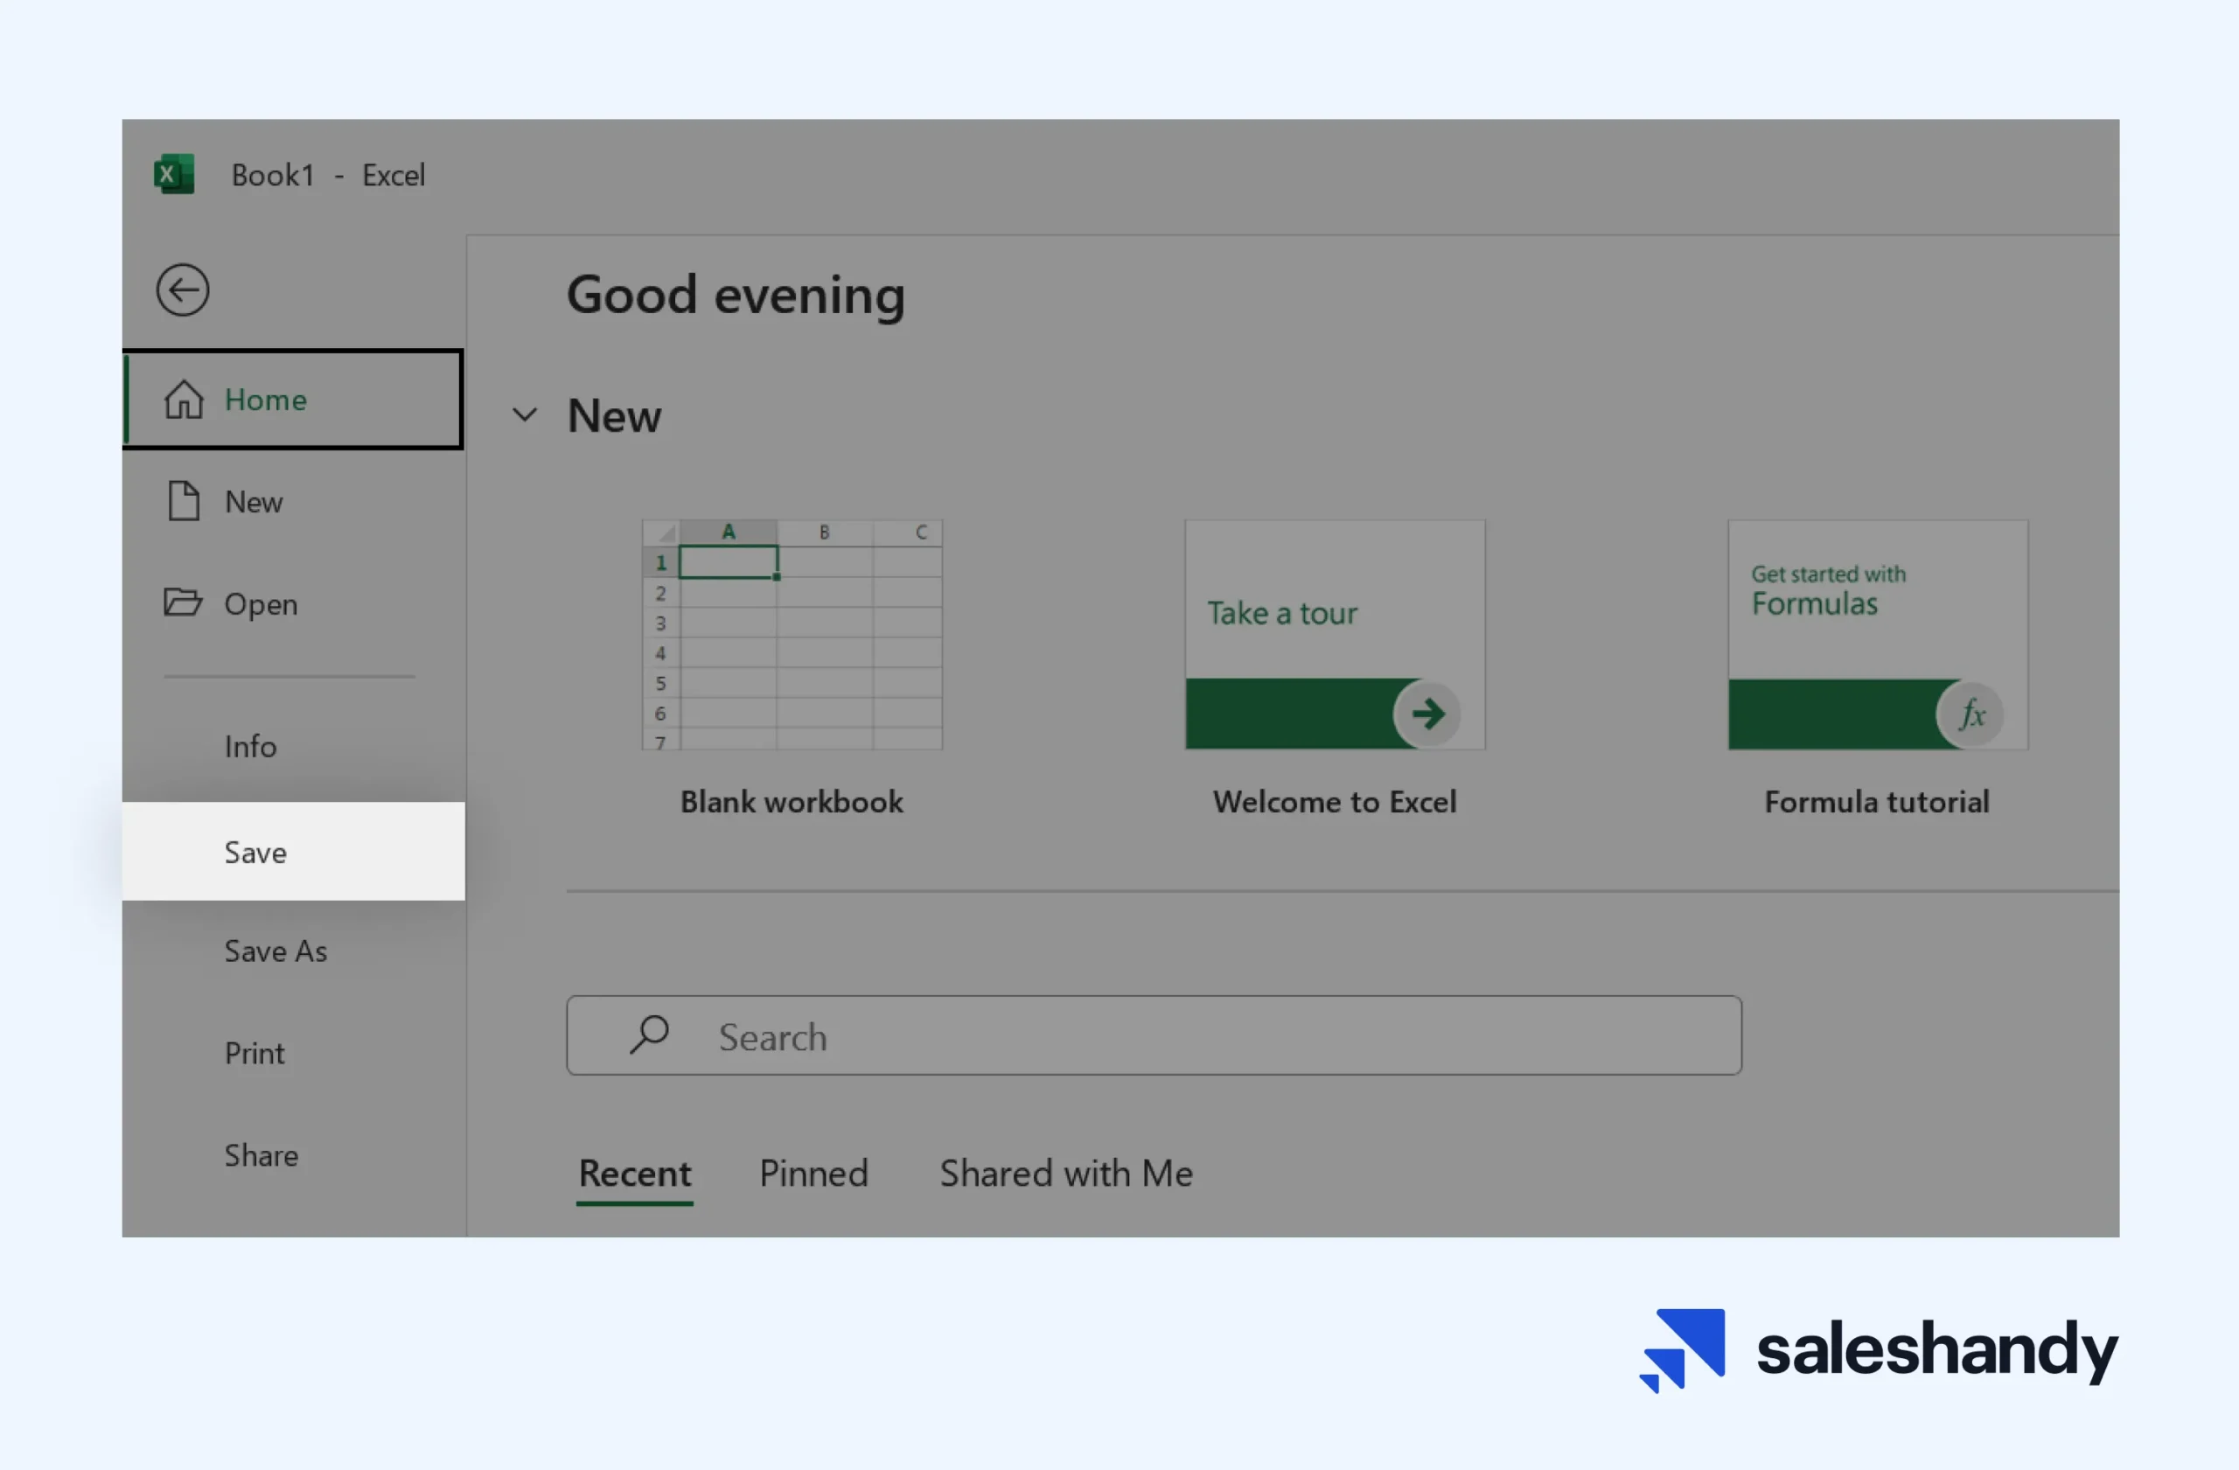
Task: Click the magnifying glass search icon
Action: pos(649,1035)
